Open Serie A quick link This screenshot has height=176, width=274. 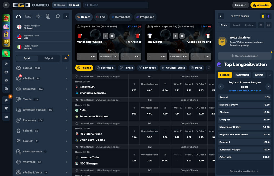pyautogui.click(x=43, y=47)
